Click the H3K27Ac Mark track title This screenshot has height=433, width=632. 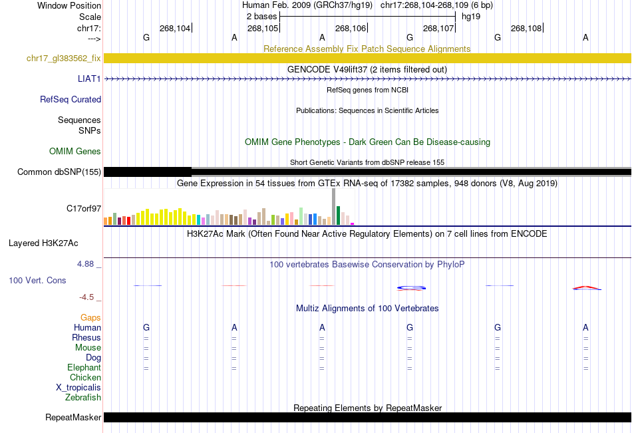pyautogui.click(x=367, y=234)
